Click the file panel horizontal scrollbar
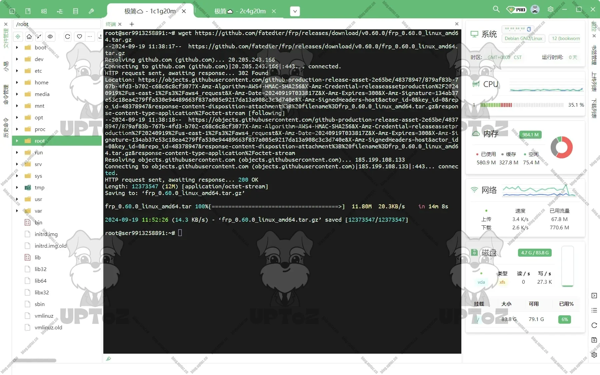 pos(35,360)
